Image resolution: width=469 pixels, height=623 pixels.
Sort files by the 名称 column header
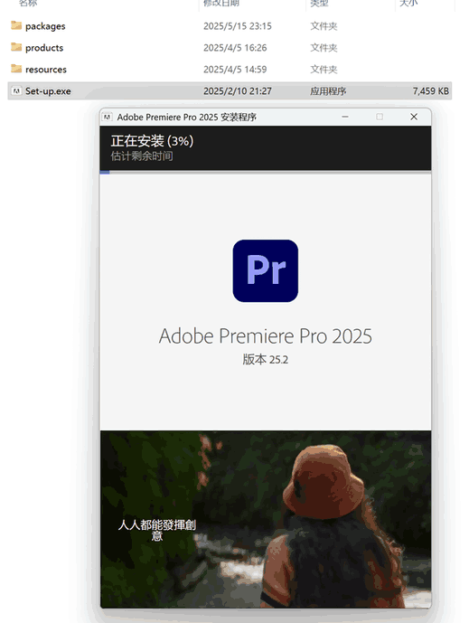pos(28,4)
